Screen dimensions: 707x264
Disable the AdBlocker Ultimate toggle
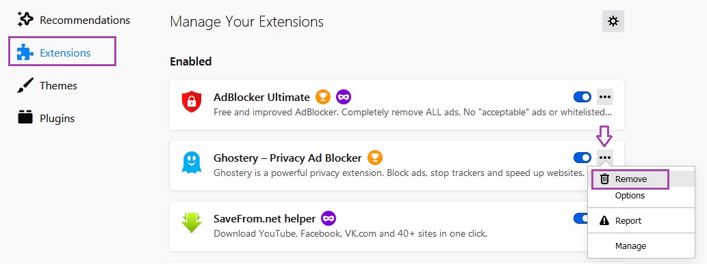pos(582,97)
